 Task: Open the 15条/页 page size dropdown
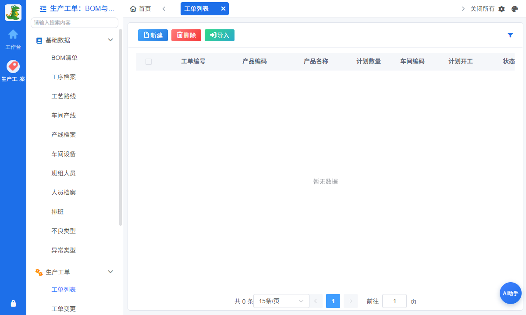(281, 301)
